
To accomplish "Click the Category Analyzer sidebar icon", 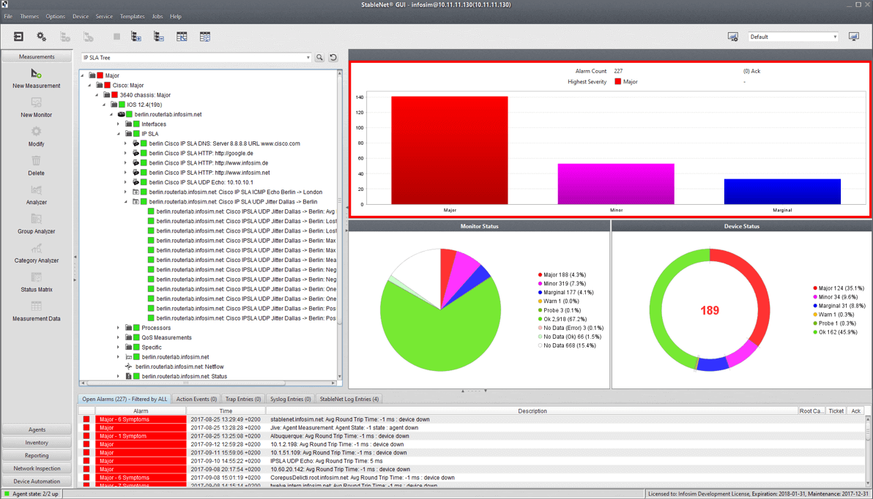I will coord(36,249).
